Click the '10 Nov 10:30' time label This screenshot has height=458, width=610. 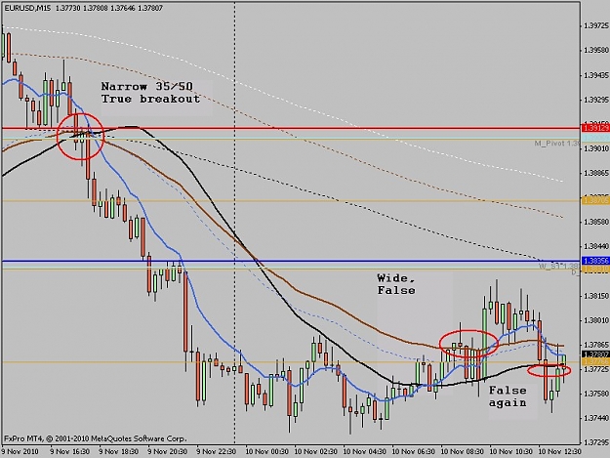(511, 451)
